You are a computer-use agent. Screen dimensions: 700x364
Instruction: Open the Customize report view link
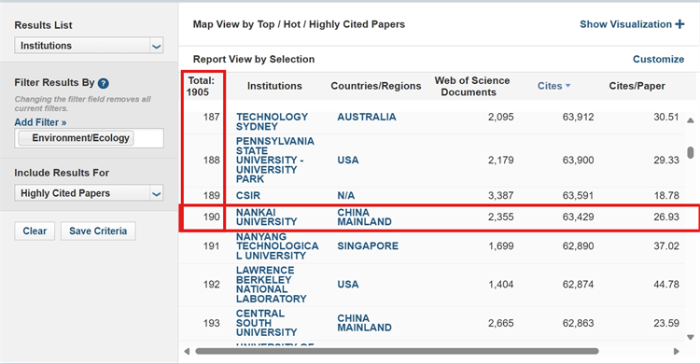(x=658, y=60)
